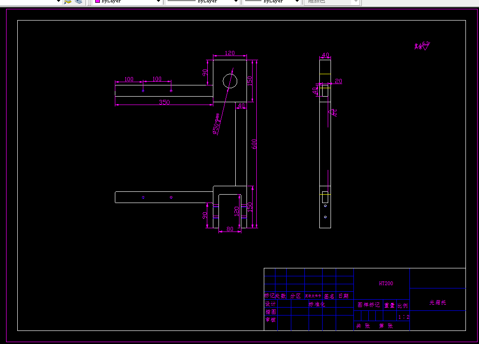479x344 pixels.
Task: Select the 标记 title block label
Action: [270, 295]
